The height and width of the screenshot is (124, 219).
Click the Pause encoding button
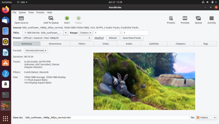coord(78,20)
